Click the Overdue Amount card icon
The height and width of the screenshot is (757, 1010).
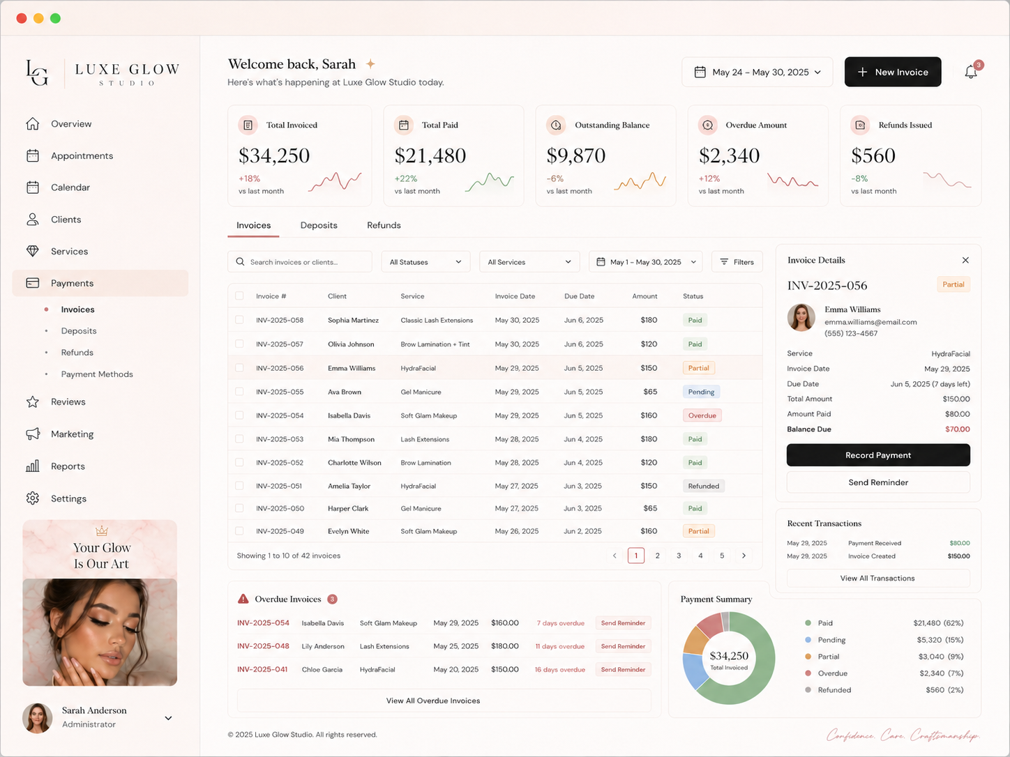[708, 125]
